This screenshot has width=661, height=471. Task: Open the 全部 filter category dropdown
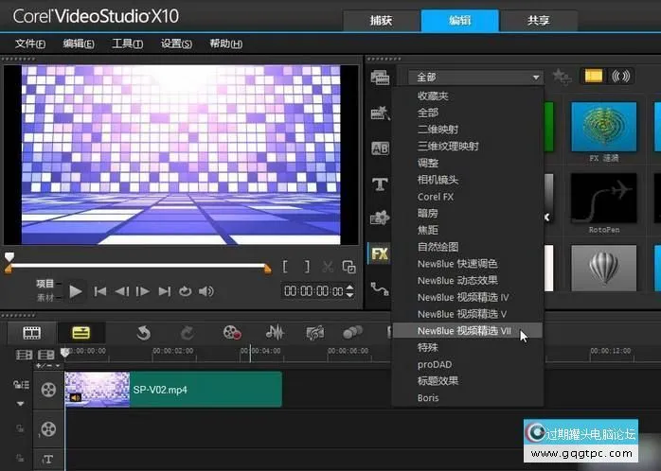(x=475, y=77)
